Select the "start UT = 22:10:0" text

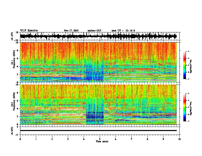pyautogui.click(x=123, y=31)
